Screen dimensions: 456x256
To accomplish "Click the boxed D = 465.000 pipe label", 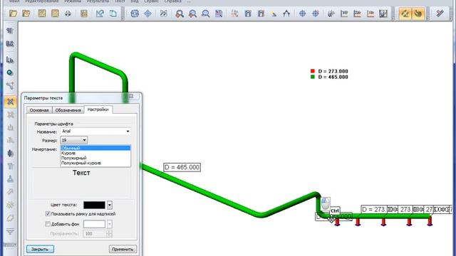I will tap(182, 167).
